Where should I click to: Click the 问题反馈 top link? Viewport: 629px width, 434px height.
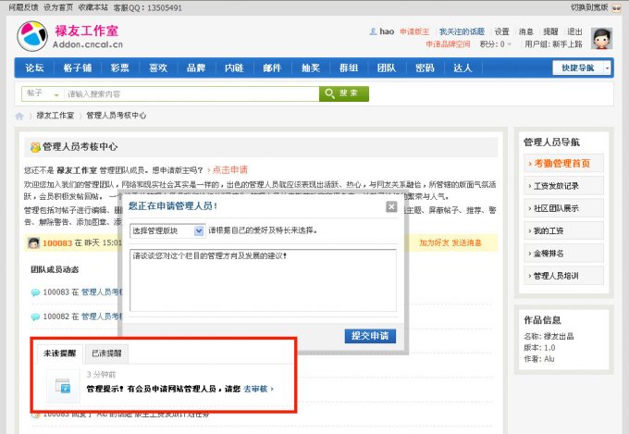pos(23,7)
